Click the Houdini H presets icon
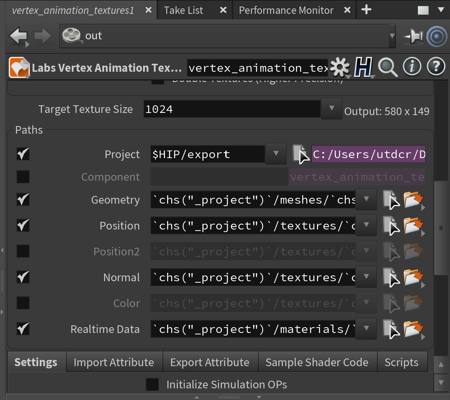Screen dimensions: 450x400 (x=363, y=67)
